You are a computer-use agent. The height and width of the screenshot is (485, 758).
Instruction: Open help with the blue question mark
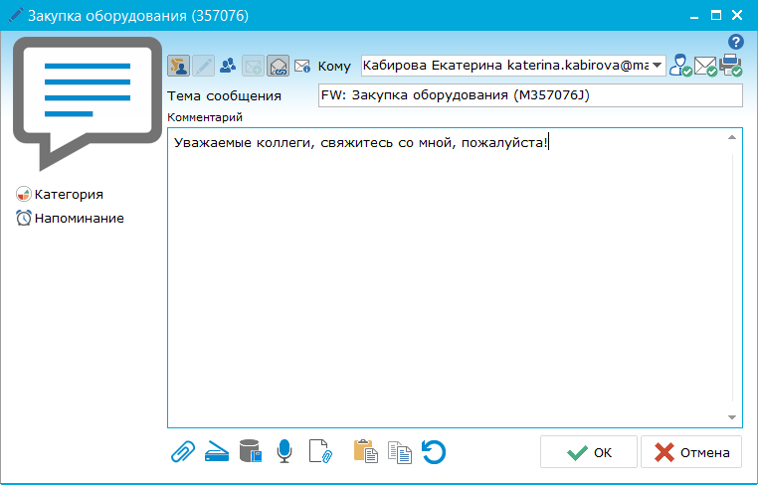tap(736, 42)
